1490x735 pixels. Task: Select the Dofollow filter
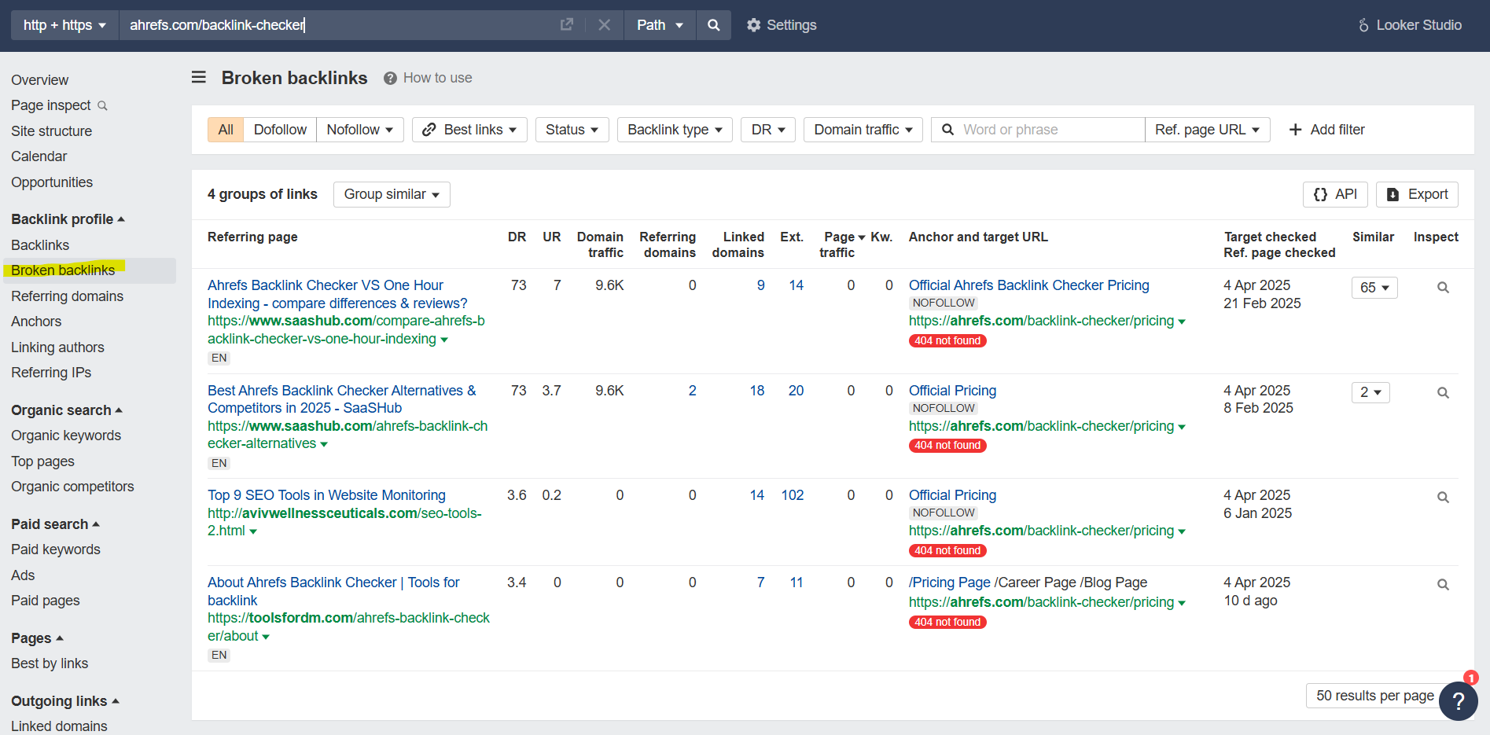tap(280, 130)
